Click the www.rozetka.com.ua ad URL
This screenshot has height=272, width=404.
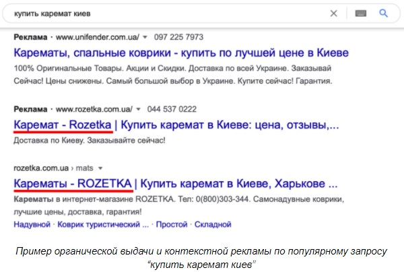click(x=94, y=108)
